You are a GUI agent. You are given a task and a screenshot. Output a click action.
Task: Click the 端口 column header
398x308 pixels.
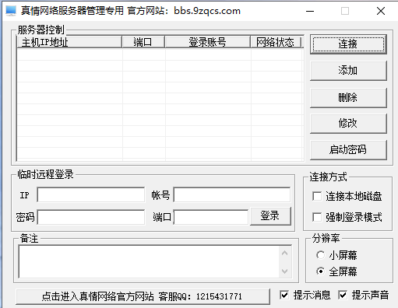tap(143, 42)
